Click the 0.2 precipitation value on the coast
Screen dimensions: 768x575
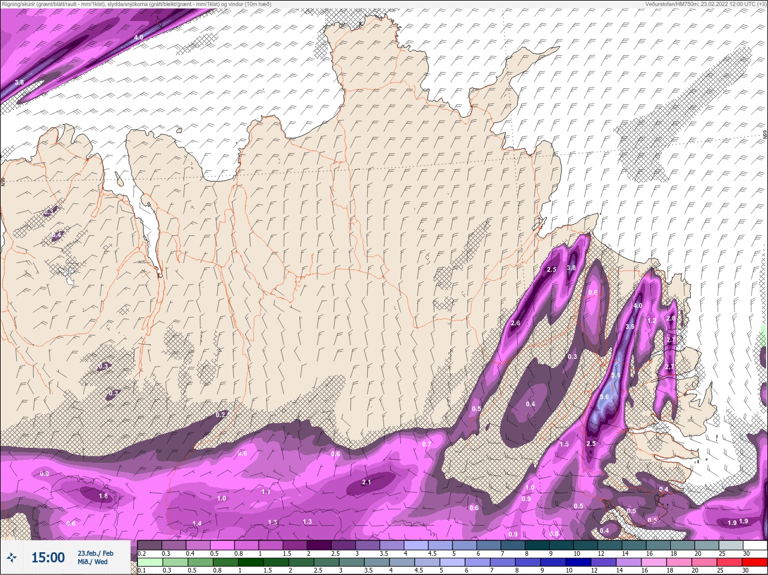(220, 414)
